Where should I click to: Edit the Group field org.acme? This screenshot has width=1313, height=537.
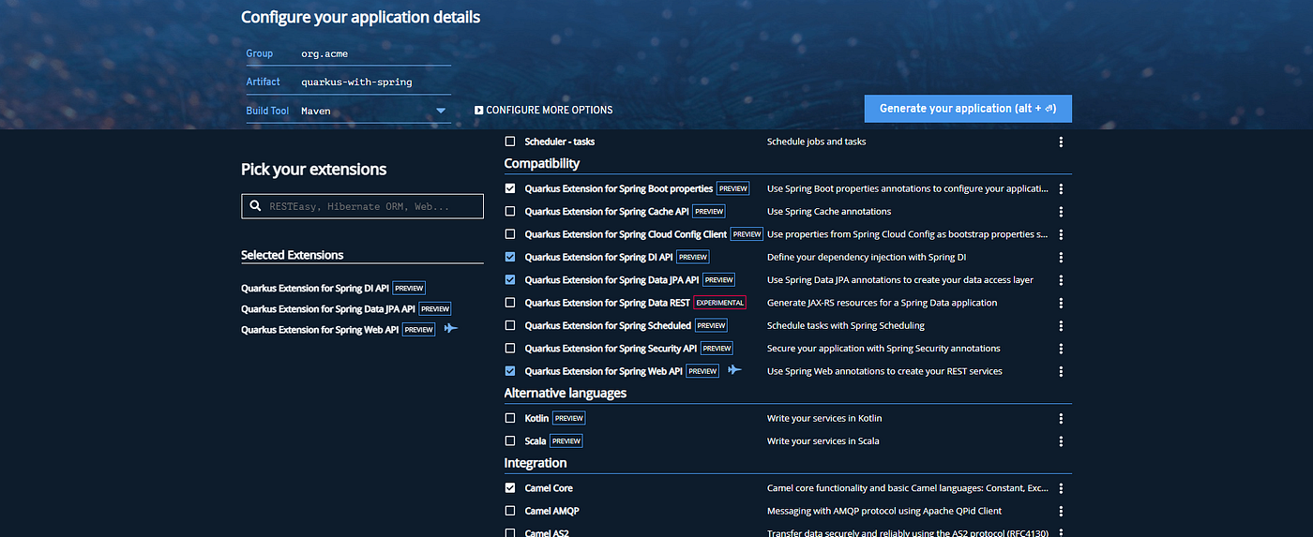click(x=374, y=54)
